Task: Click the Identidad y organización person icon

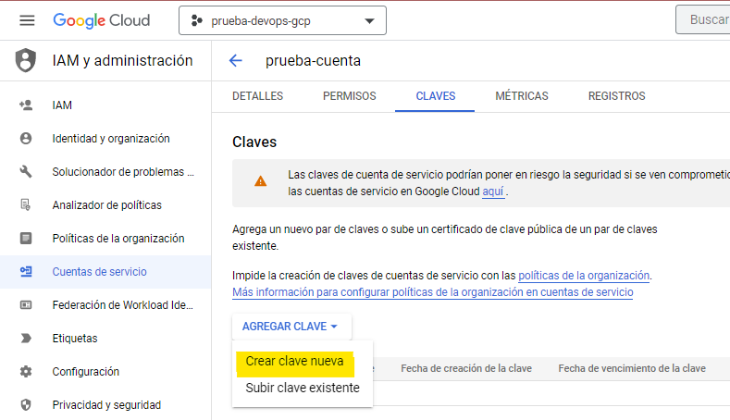Action: 26,139
